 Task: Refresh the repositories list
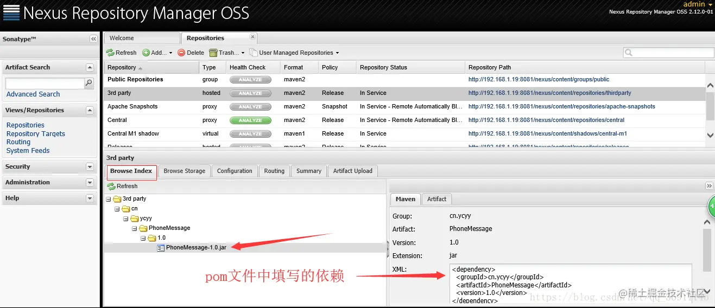(x=122, y=53)
